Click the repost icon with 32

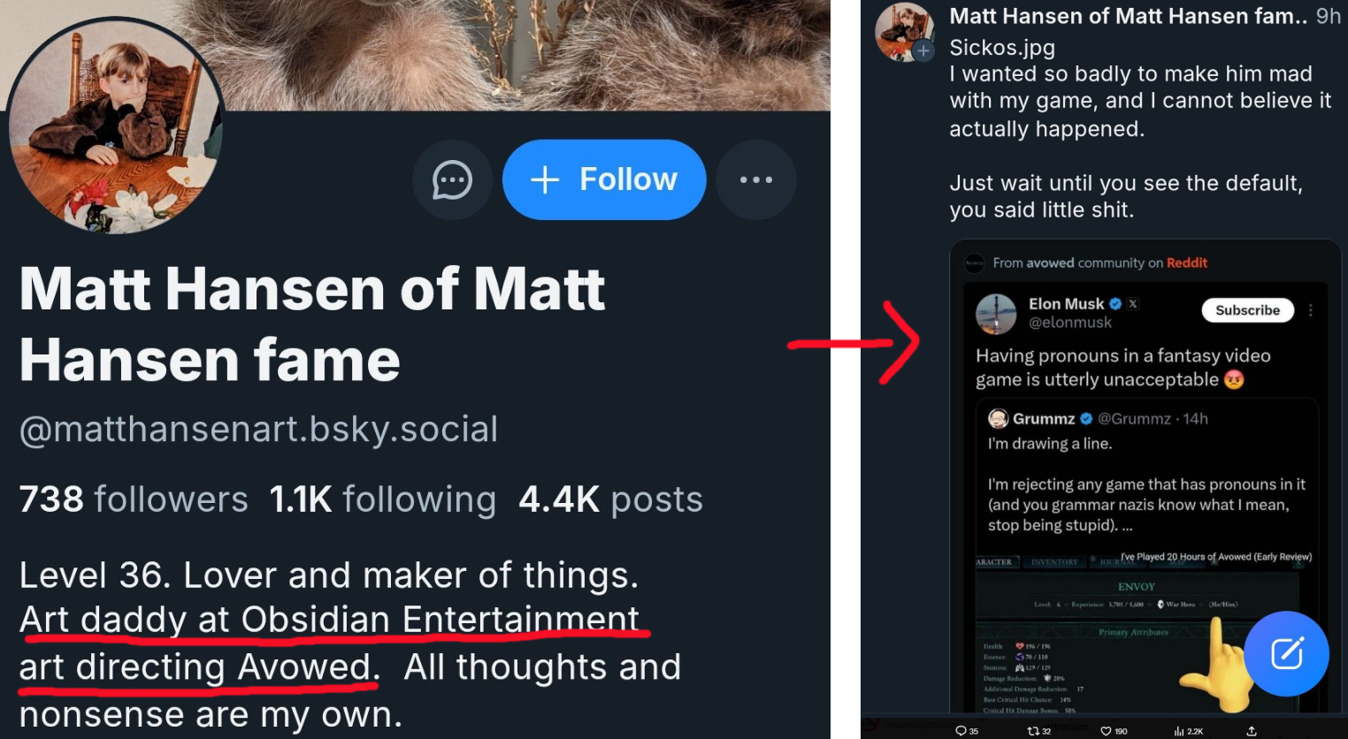coord(1033,731)
